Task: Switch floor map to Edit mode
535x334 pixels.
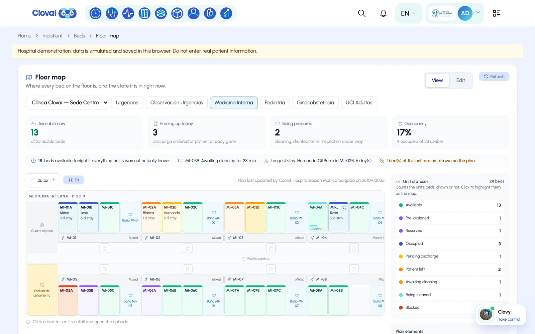Action: click(460, 80)
